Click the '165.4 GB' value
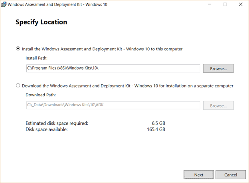The image size is (249, 183). point(156,129)
